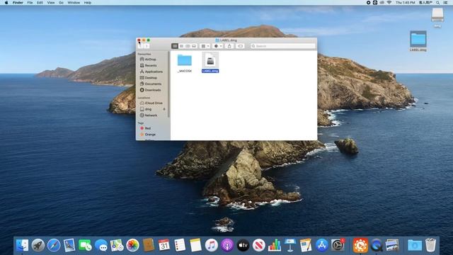Click the Edit Tags toolbar button
The width and height of the screenshot is (453, 255).
click(x=241, y=46)
